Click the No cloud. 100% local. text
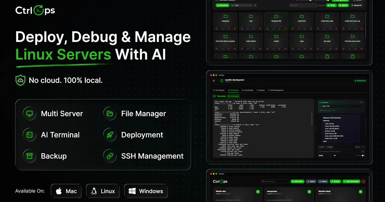Screen dimensions: 385x202 (65, 80)
